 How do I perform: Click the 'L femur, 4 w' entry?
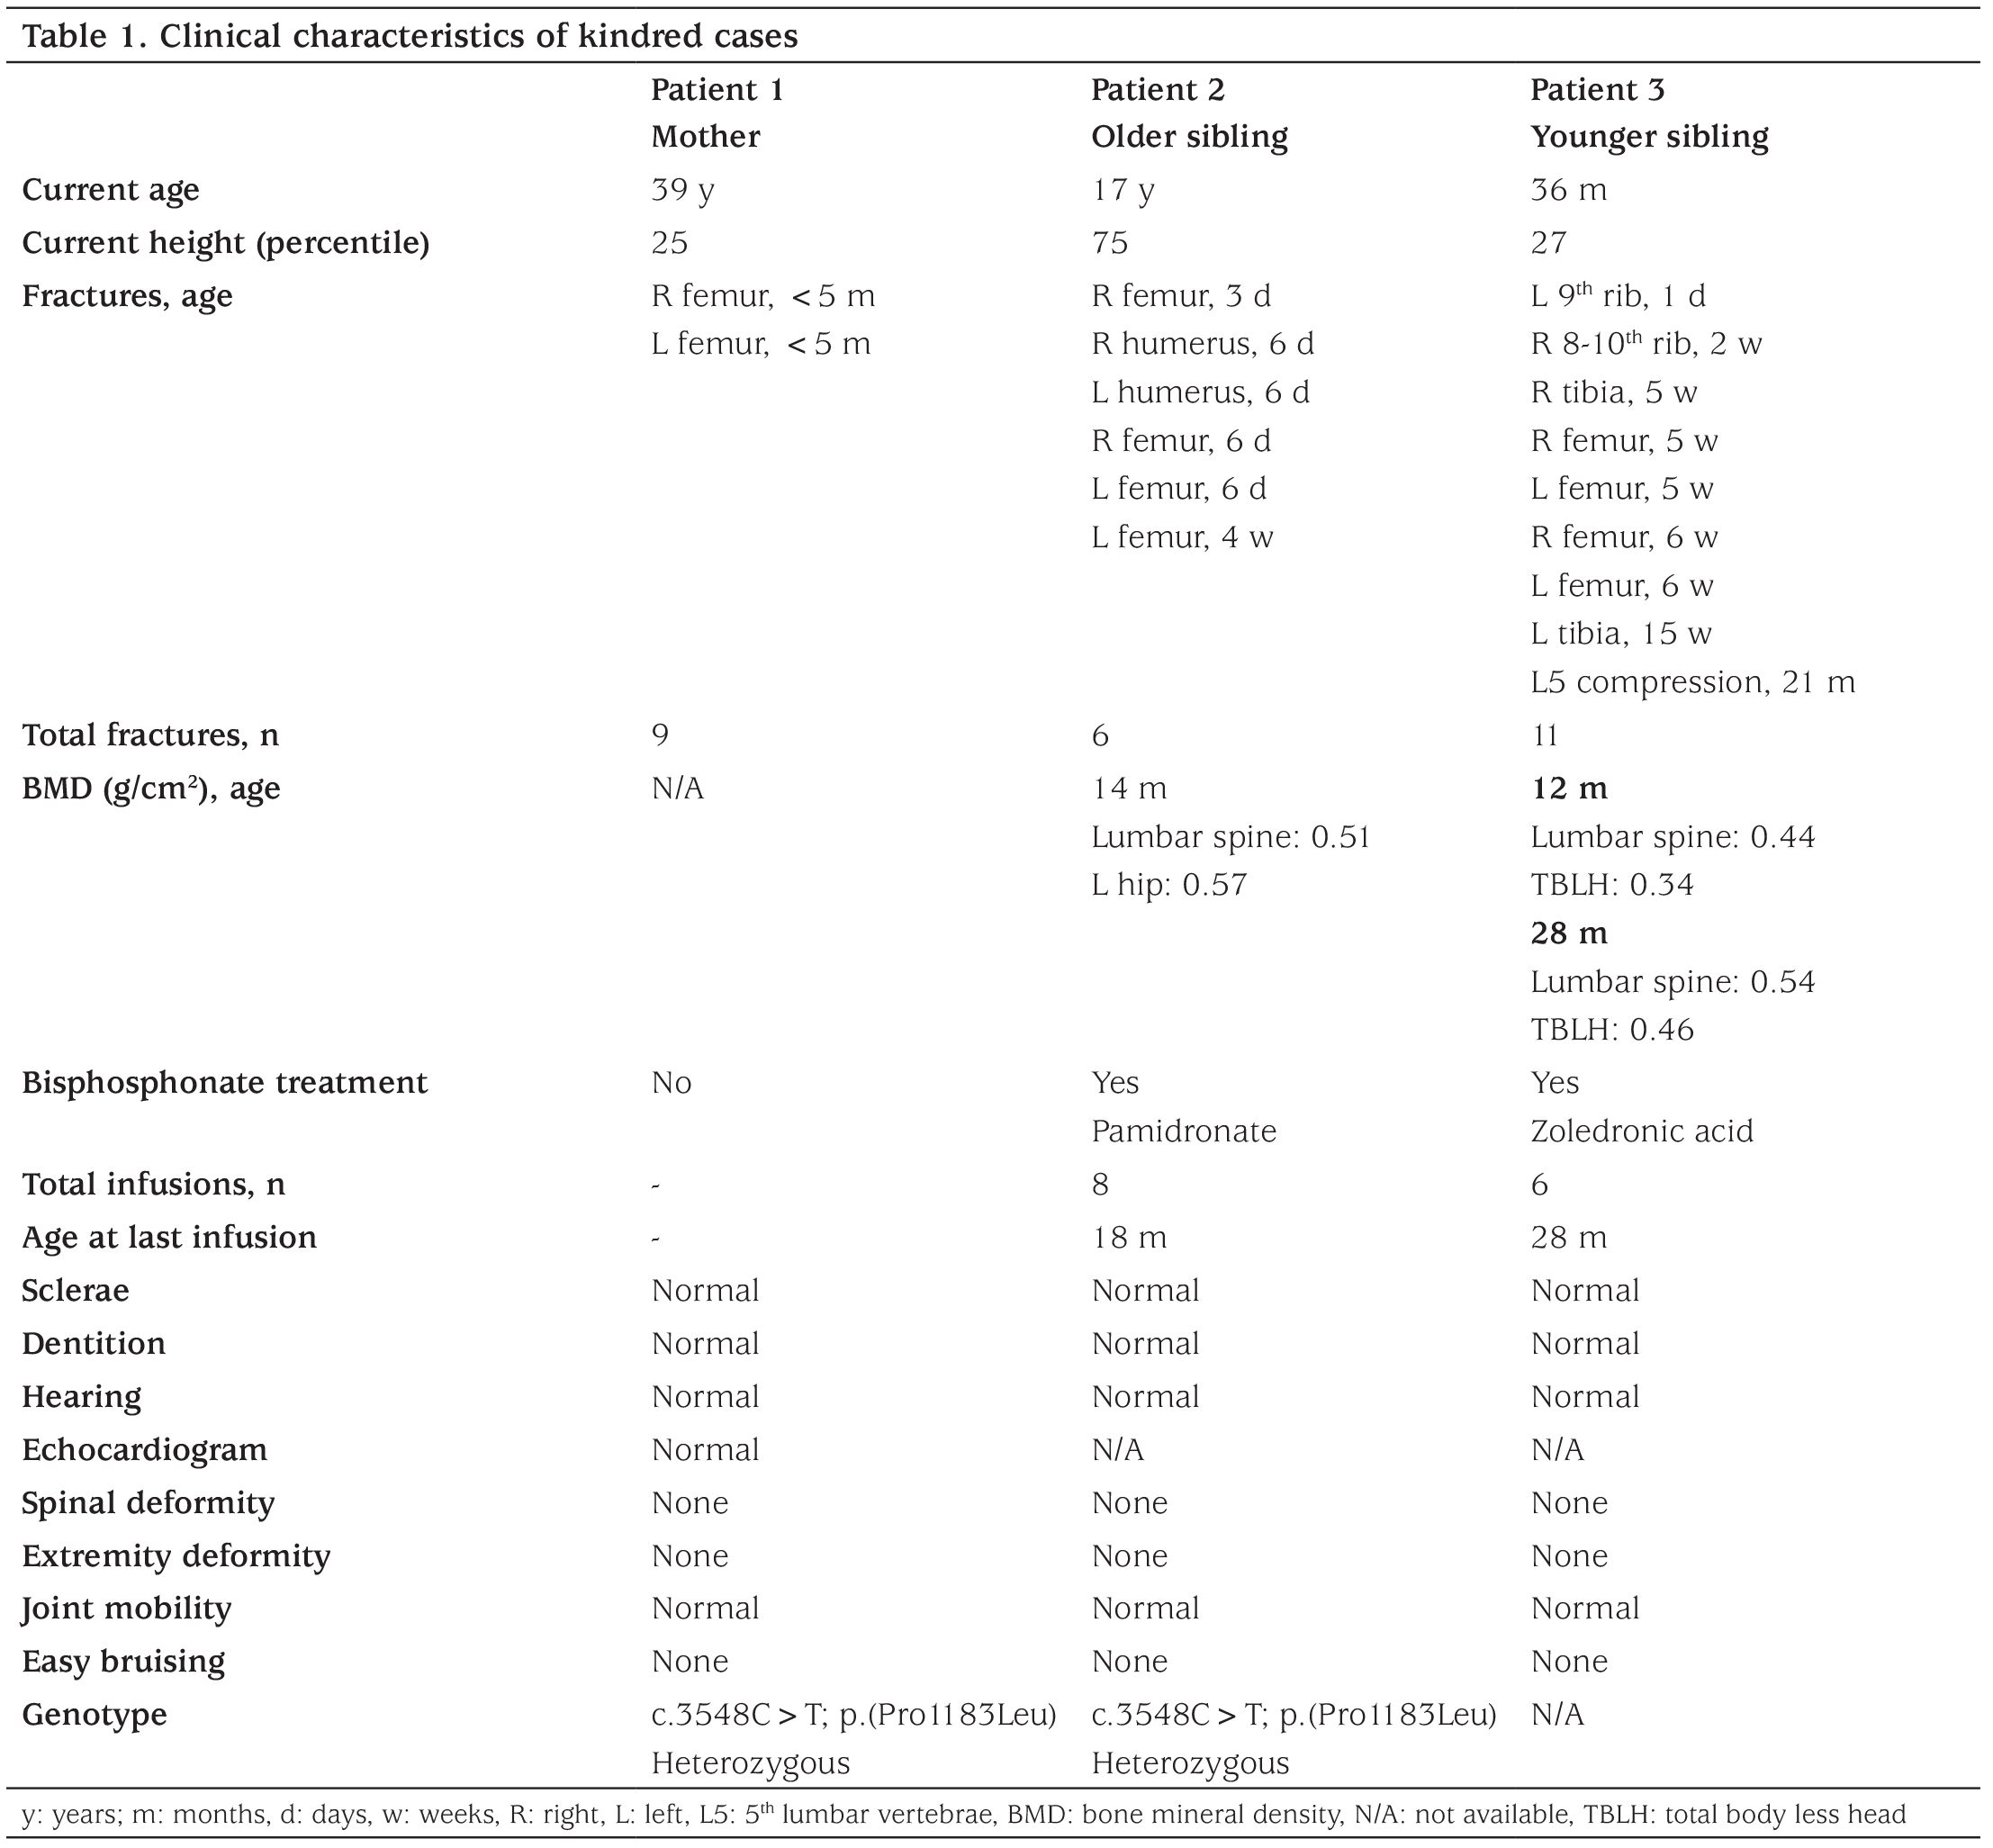(1182, 538)
